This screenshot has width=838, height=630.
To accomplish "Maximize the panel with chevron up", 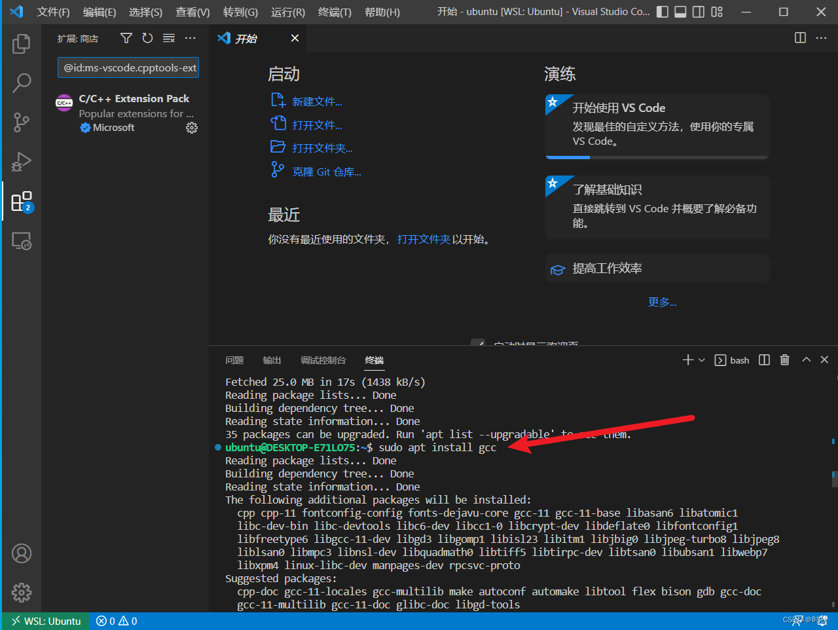I will [807, 360].
